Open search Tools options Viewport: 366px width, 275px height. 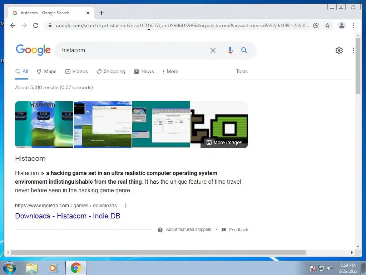click(242, 72)
